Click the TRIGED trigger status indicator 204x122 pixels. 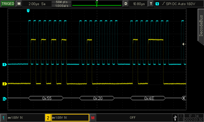7,4
